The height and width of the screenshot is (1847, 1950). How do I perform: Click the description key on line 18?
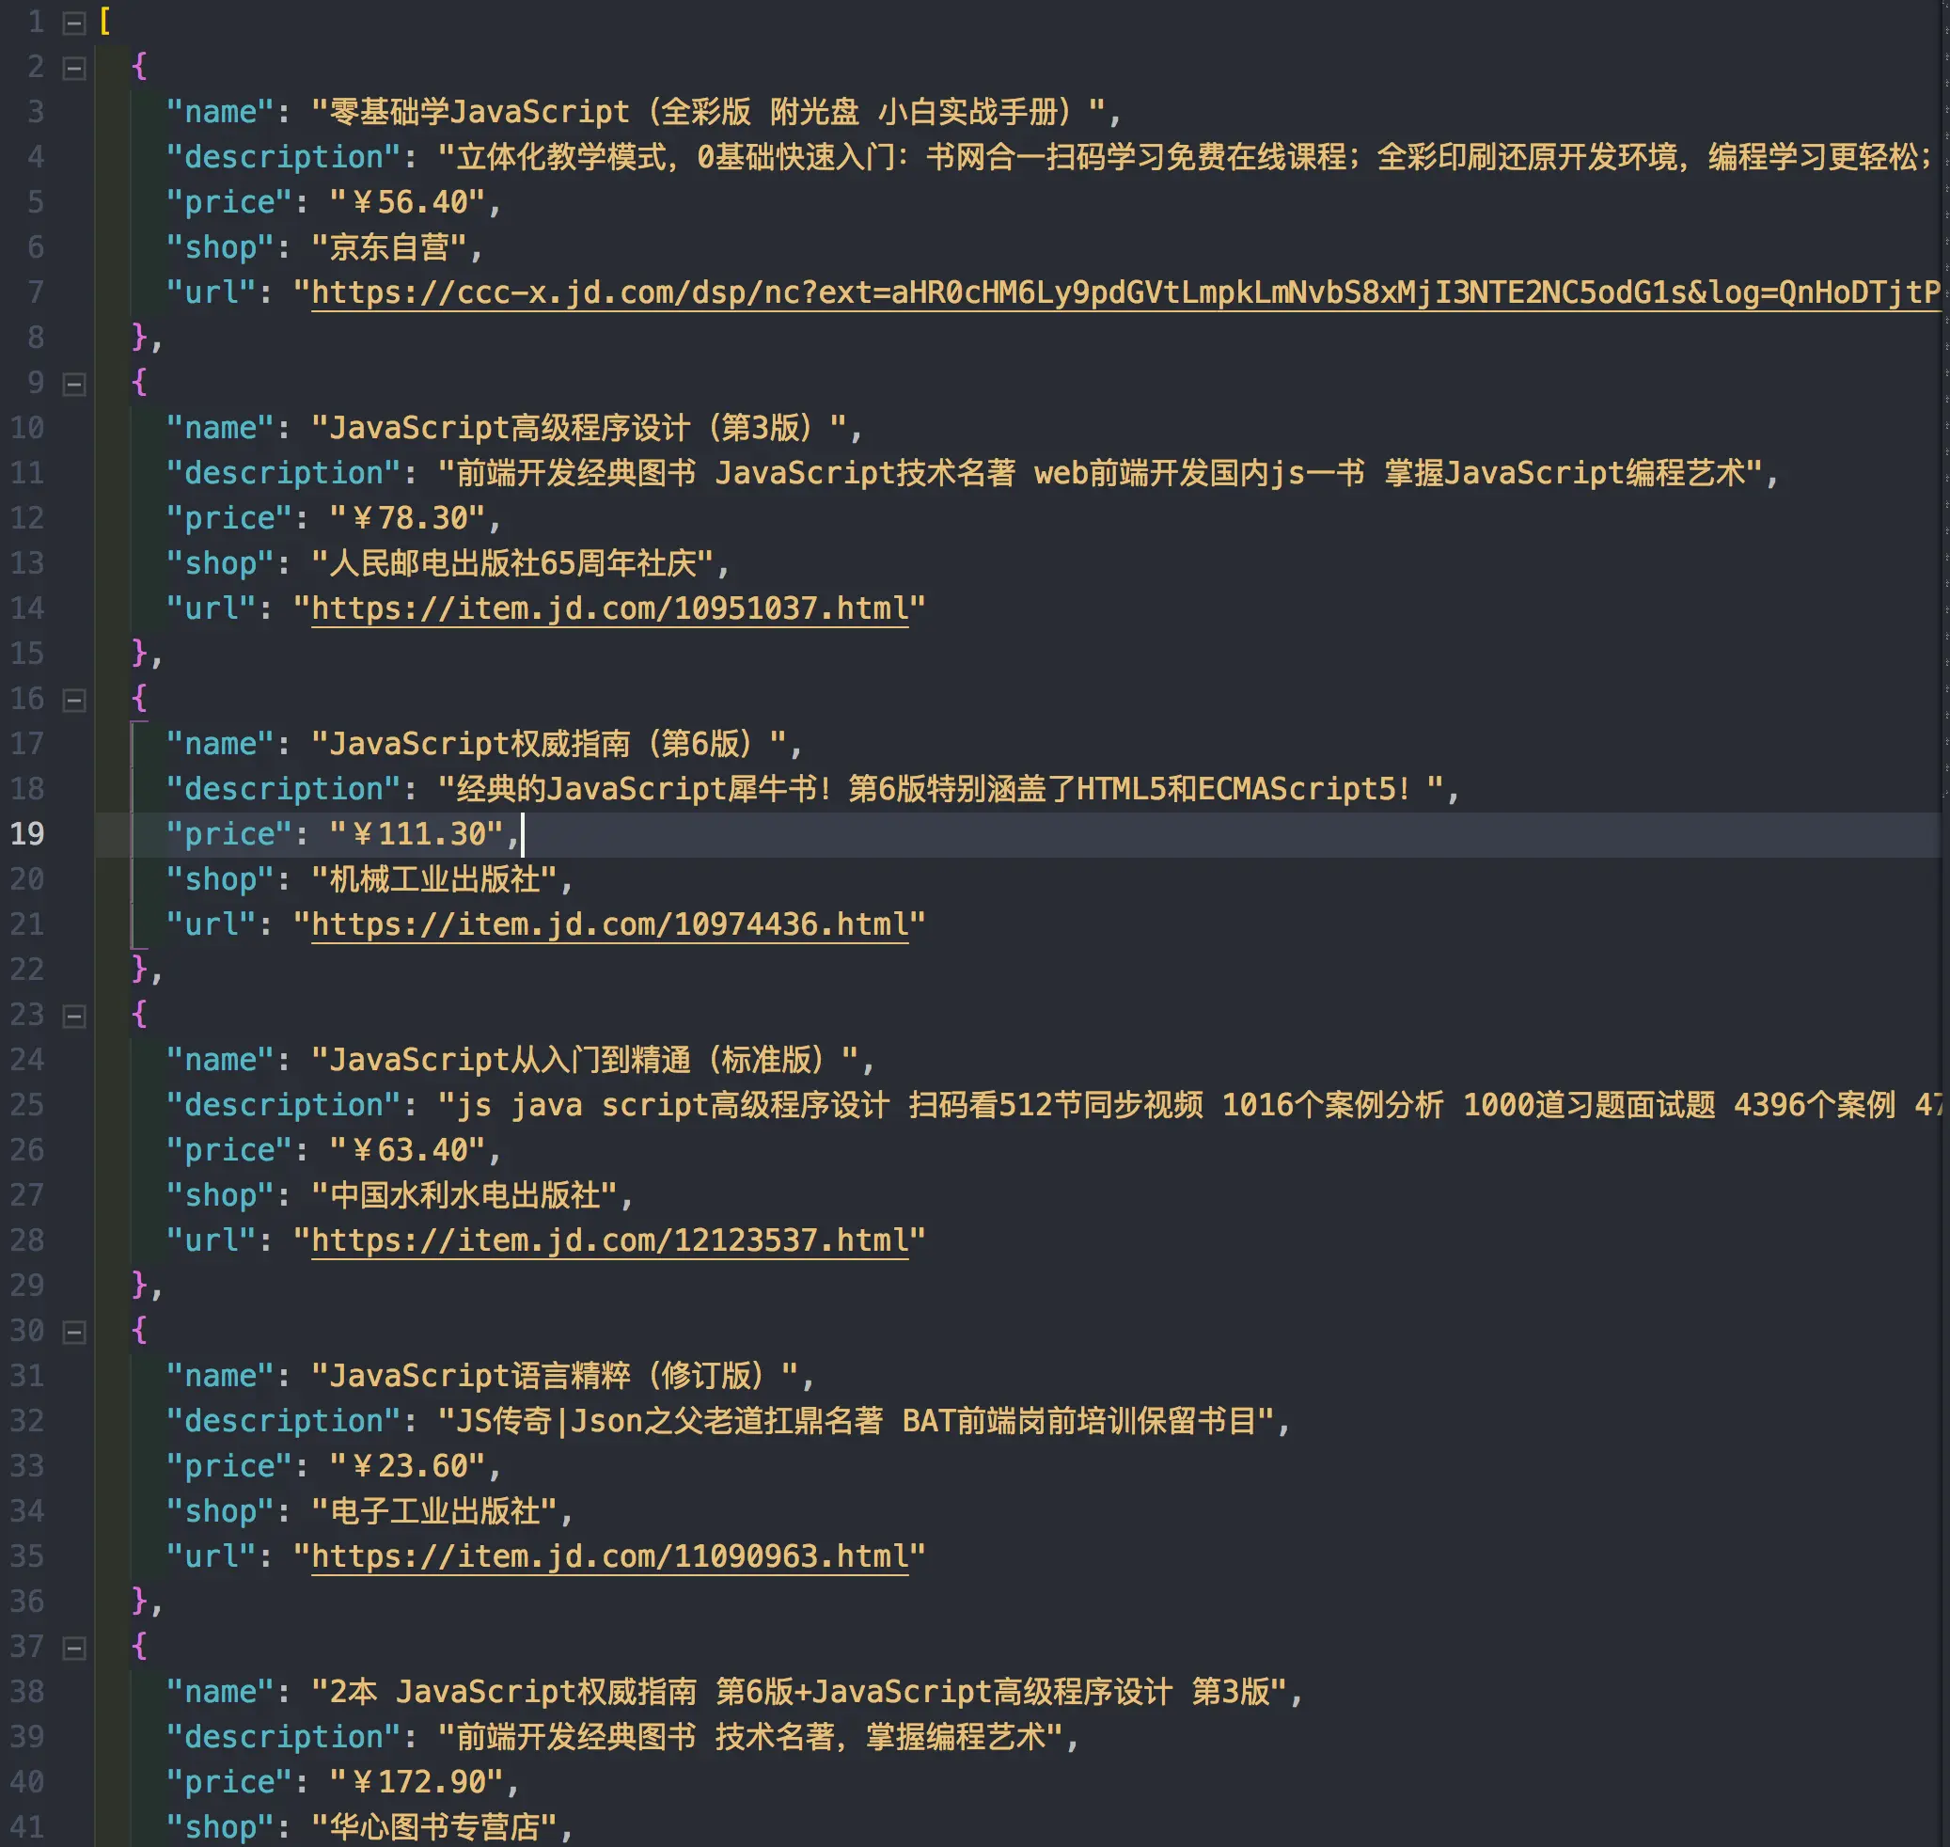point(282,789)
